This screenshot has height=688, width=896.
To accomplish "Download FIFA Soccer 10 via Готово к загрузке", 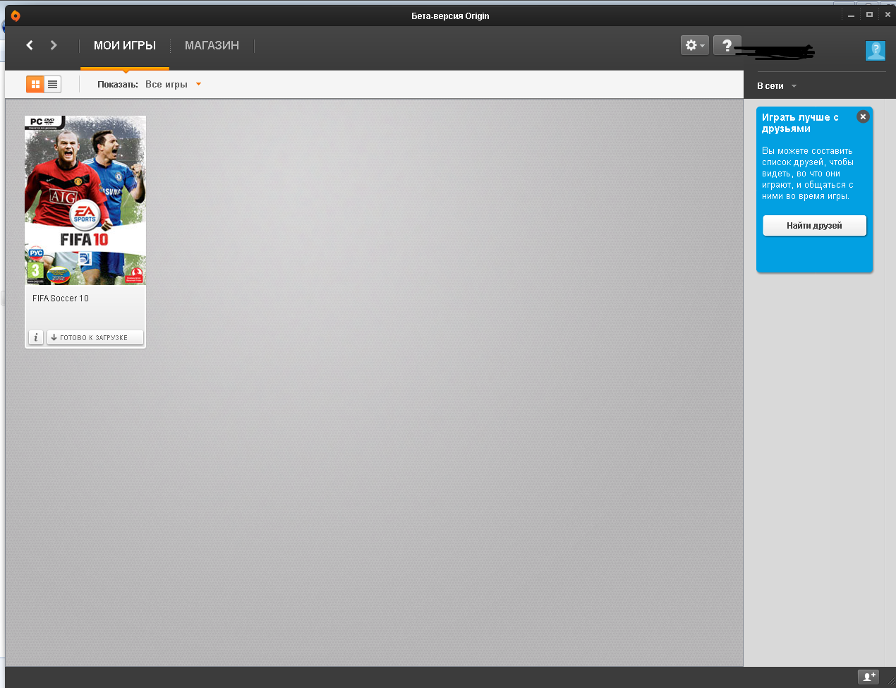I will [x=95, y=337].
